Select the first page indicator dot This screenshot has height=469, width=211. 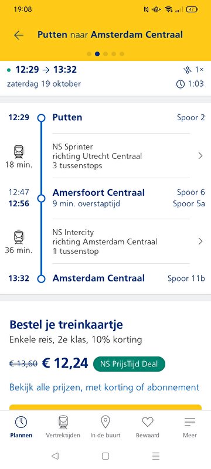coord(89,54)
